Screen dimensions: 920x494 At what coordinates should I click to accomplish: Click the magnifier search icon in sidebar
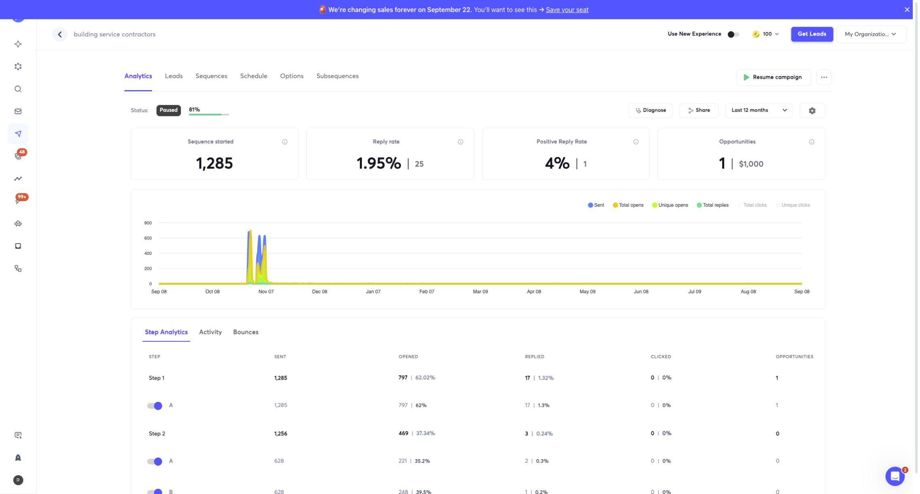tap(18, 89)
